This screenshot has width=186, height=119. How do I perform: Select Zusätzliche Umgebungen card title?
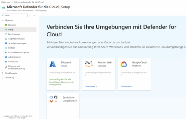pos(70,99)
